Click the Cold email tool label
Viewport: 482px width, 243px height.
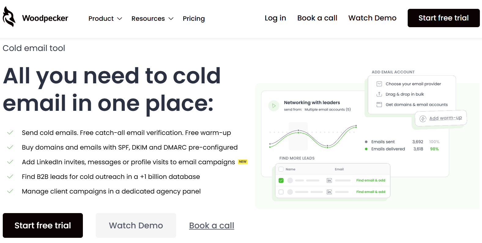34,48
